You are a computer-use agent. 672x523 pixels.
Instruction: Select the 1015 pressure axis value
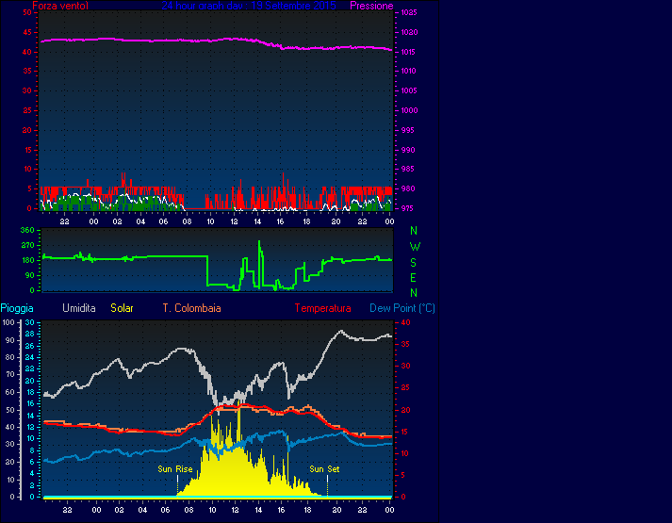(x=409, y=52)
